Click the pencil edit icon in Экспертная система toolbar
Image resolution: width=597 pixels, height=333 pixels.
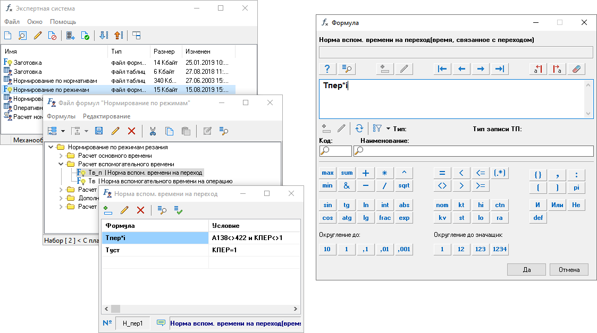click(x=37, y=36)
